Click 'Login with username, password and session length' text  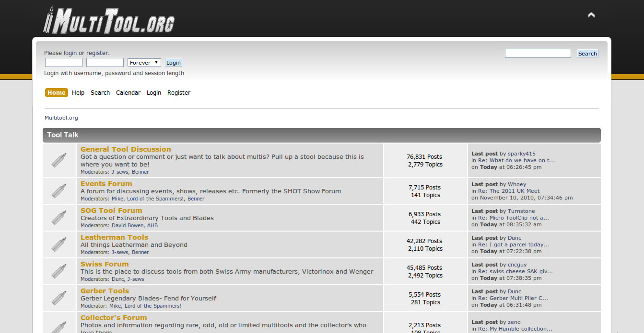114,73
